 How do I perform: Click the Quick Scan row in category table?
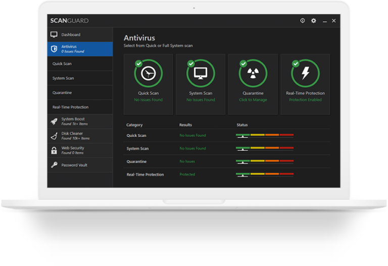[x=227, y=135]
